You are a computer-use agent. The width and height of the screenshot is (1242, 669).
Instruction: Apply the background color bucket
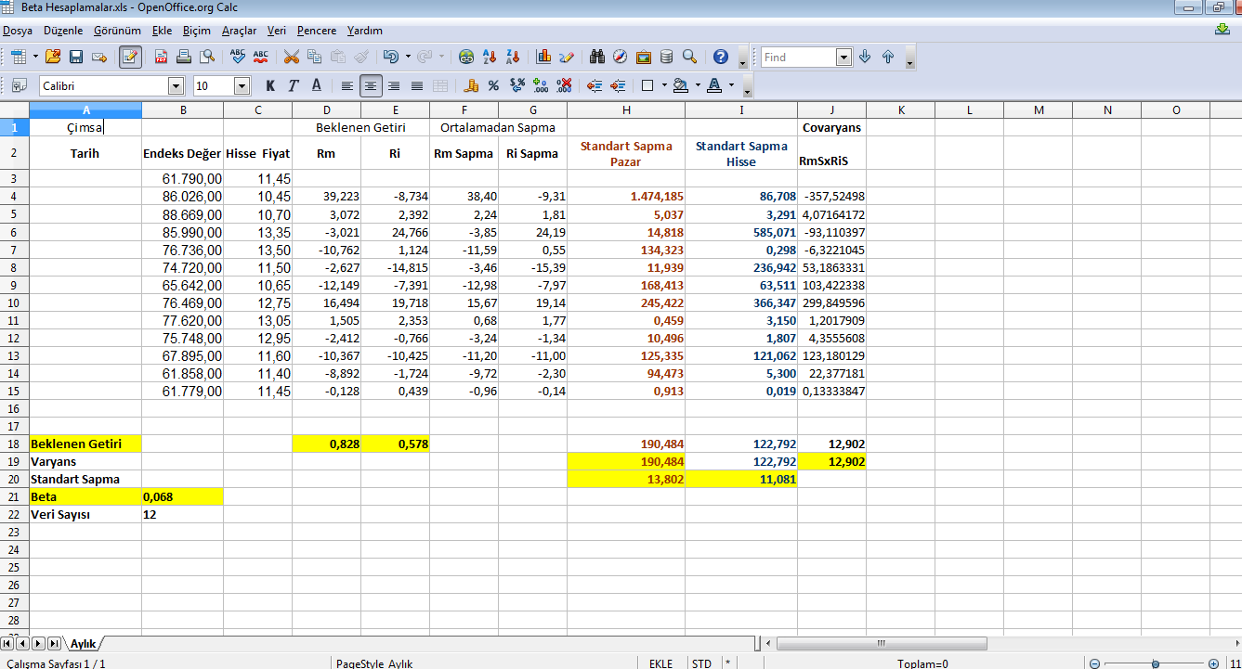pos(680,85)
